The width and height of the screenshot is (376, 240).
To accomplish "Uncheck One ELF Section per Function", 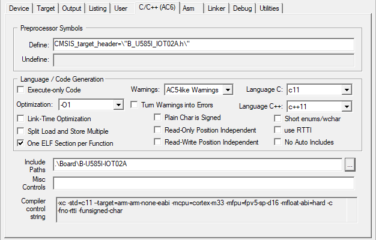I will point(22,143).
